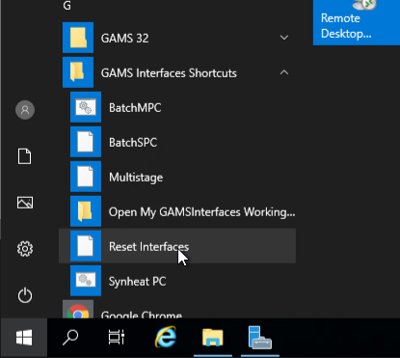Launch BatchSPC text entry
Image resolution: width=400 pixels, height=358 pixels.
pos(133,143)
